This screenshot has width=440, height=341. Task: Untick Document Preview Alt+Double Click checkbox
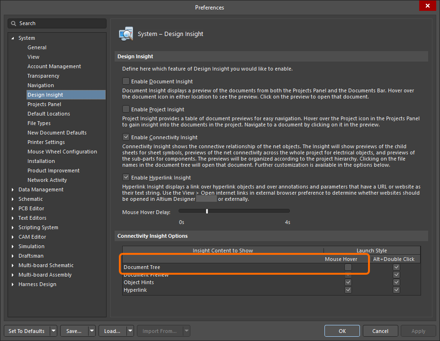click(396, 275)
